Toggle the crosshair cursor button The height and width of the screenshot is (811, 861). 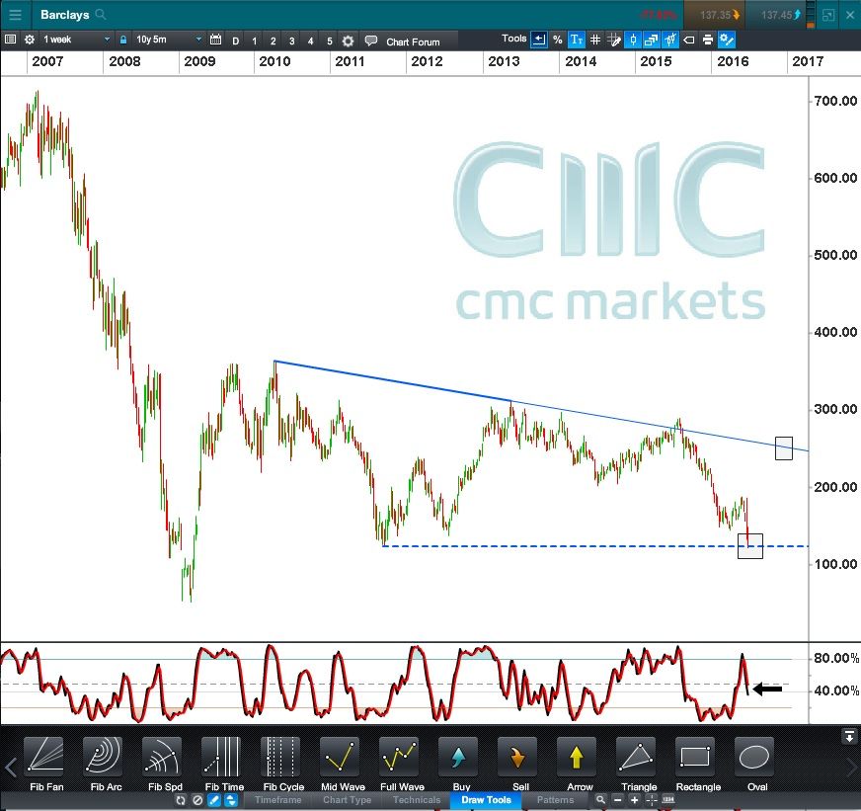[x=652, y=800]
